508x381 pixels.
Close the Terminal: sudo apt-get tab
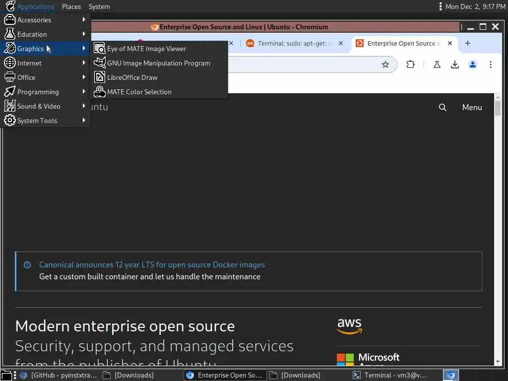[340, 43]
